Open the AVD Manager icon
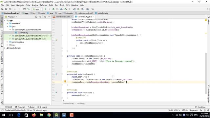210x118 pixels. click(78, 9)
